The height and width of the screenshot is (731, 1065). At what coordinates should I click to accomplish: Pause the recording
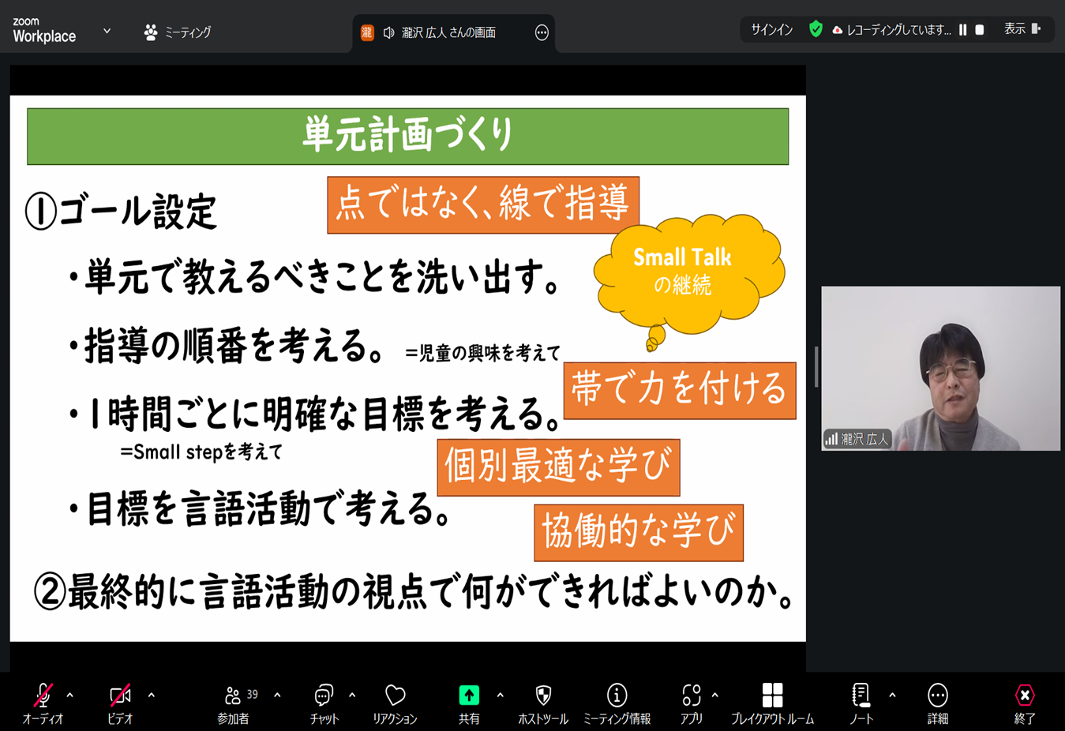coord(962,30)
